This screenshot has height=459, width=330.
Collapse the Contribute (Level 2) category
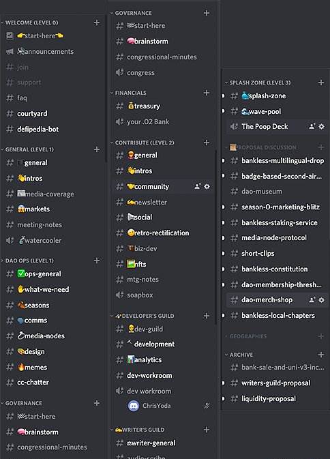(x=142, y=143)
